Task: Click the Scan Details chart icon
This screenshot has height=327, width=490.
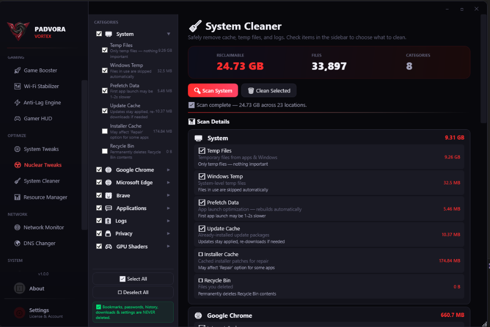Action: (191, 122)
